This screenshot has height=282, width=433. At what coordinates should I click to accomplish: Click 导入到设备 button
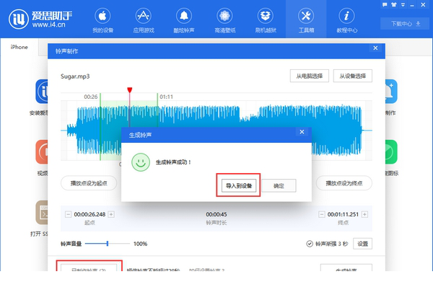click(x=239, y=185)
